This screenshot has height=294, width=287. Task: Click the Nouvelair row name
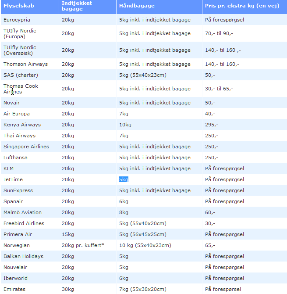15,267
